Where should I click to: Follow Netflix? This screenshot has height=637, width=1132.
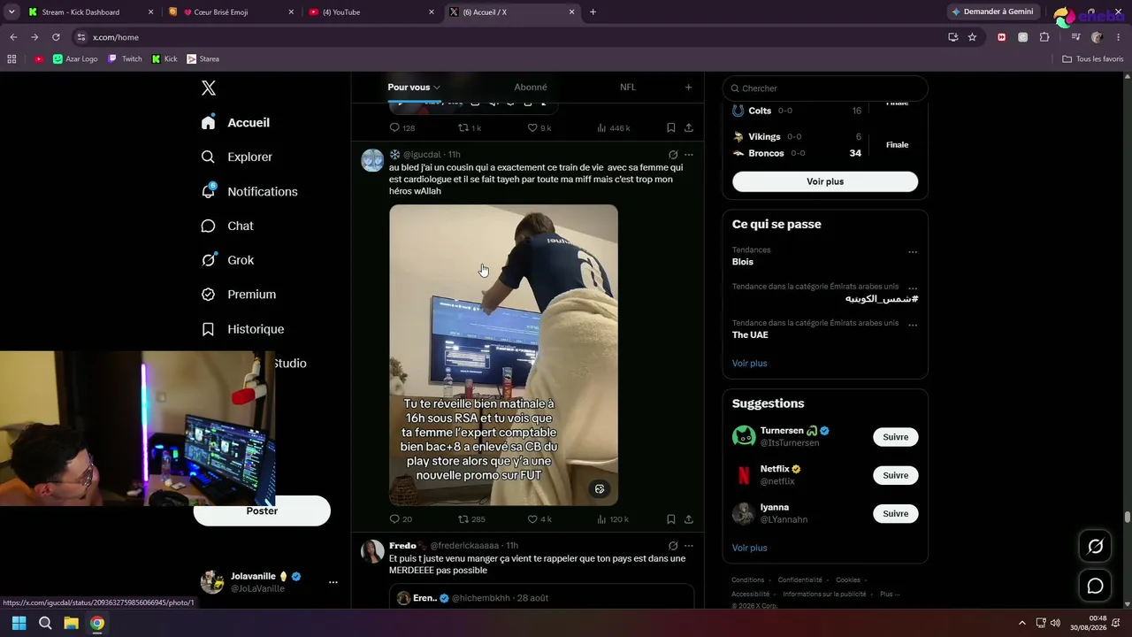pos(895,475)
